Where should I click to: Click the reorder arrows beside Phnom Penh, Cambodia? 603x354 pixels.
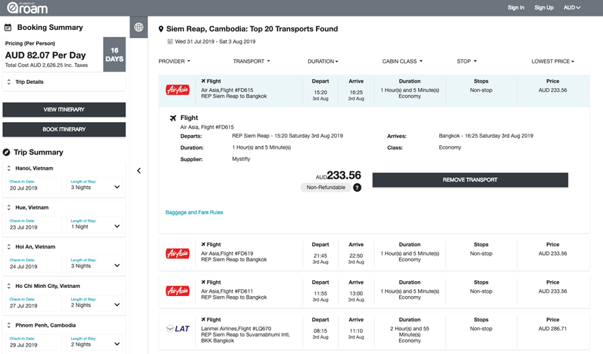tap(9, 325)
